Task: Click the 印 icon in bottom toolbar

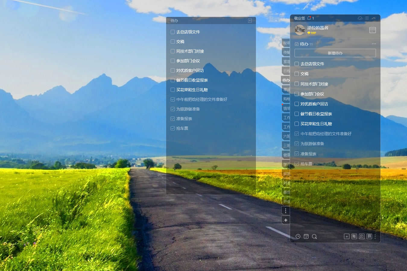Action: click(x=362, y=236)
